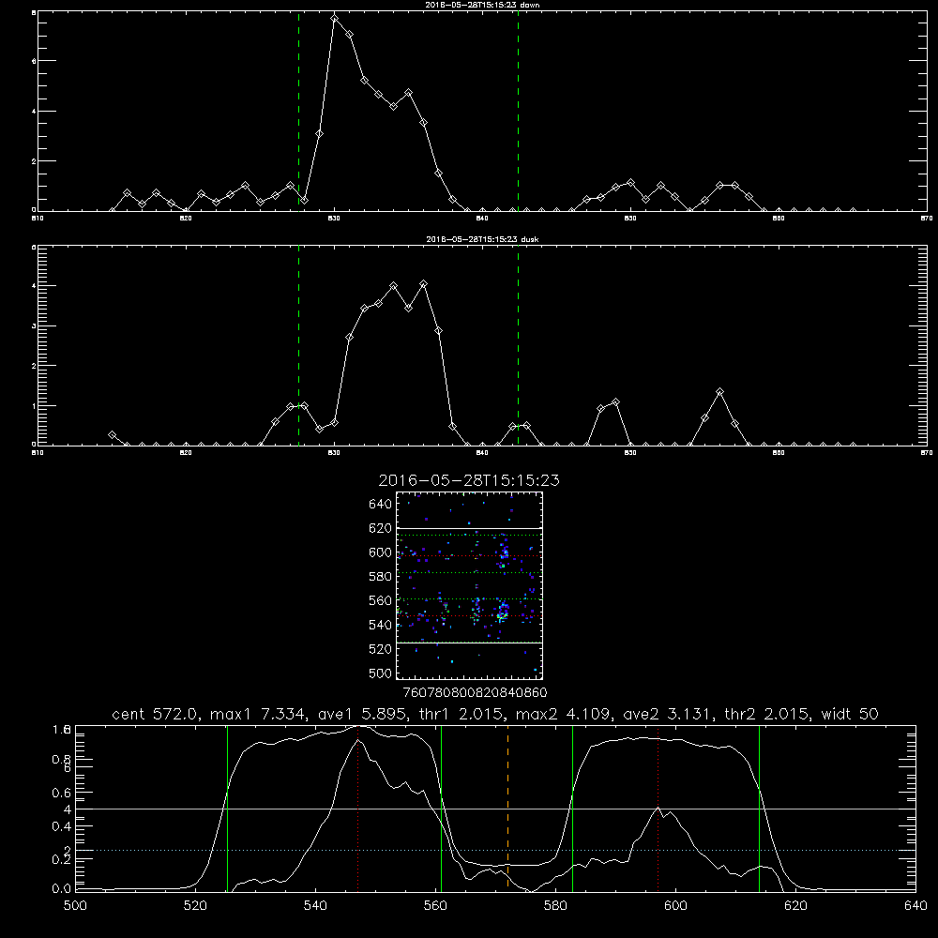This screenshot has height=938, width=938.
Task: Click the 'max2 4.109' value in stats line
Action: point(563,714)
